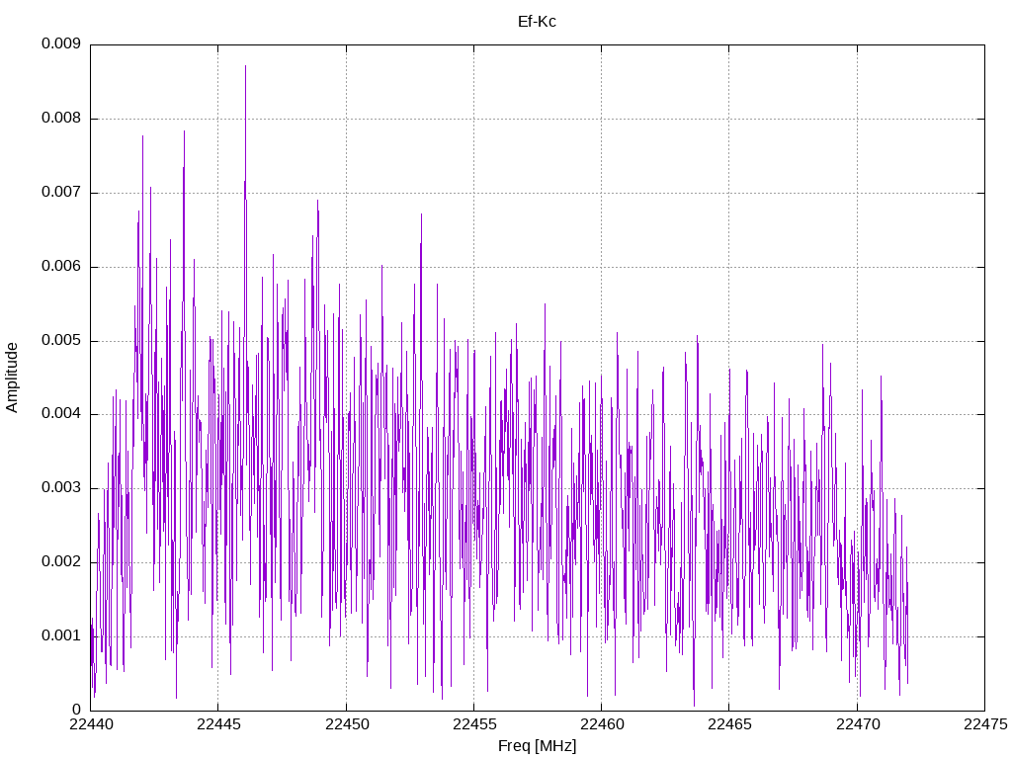The width and height of the screenshot is (1012, 759).
Task: Click the plot title Ef-Kc
Action: (537, 22)
